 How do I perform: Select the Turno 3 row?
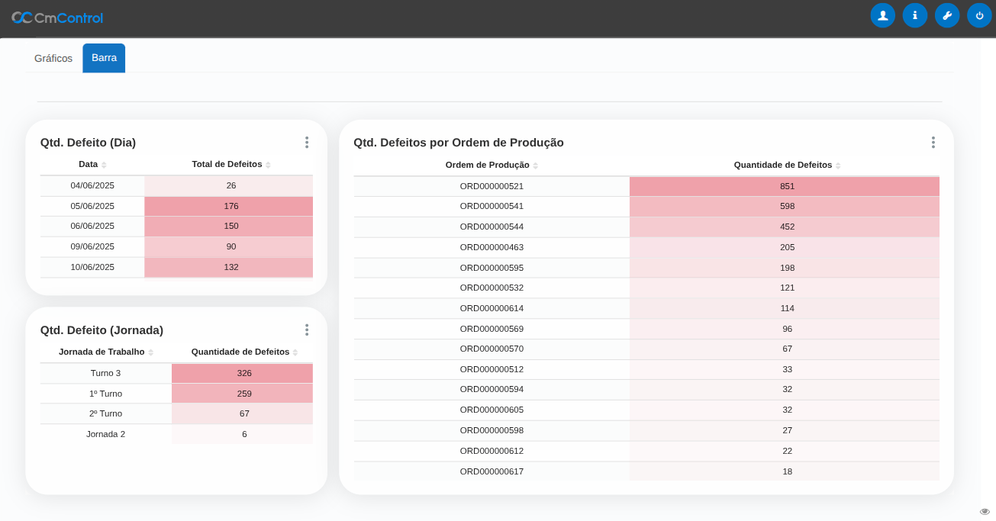tap(105, 373)
